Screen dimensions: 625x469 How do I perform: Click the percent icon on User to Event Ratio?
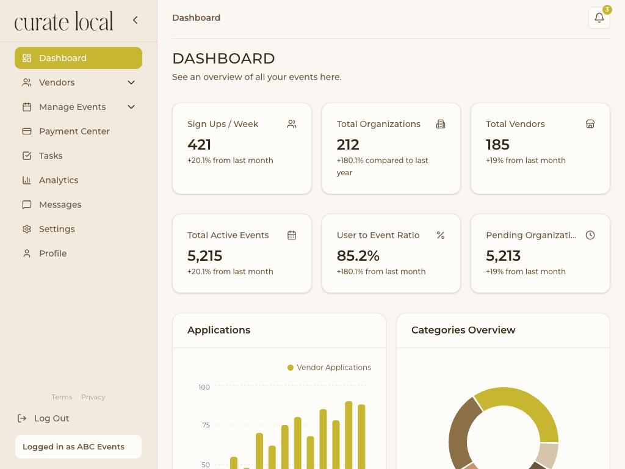click(441, 235)
